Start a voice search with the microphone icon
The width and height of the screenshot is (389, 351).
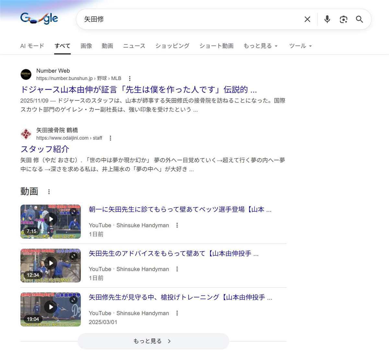coord(327,19)
